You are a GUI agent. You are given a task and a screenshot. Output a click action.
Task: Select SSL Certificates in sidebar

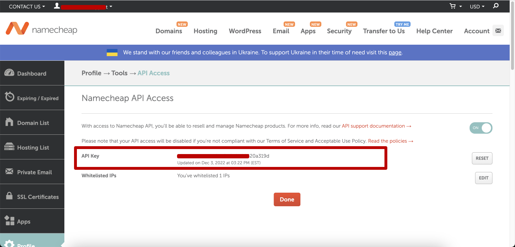pos(32,196)
